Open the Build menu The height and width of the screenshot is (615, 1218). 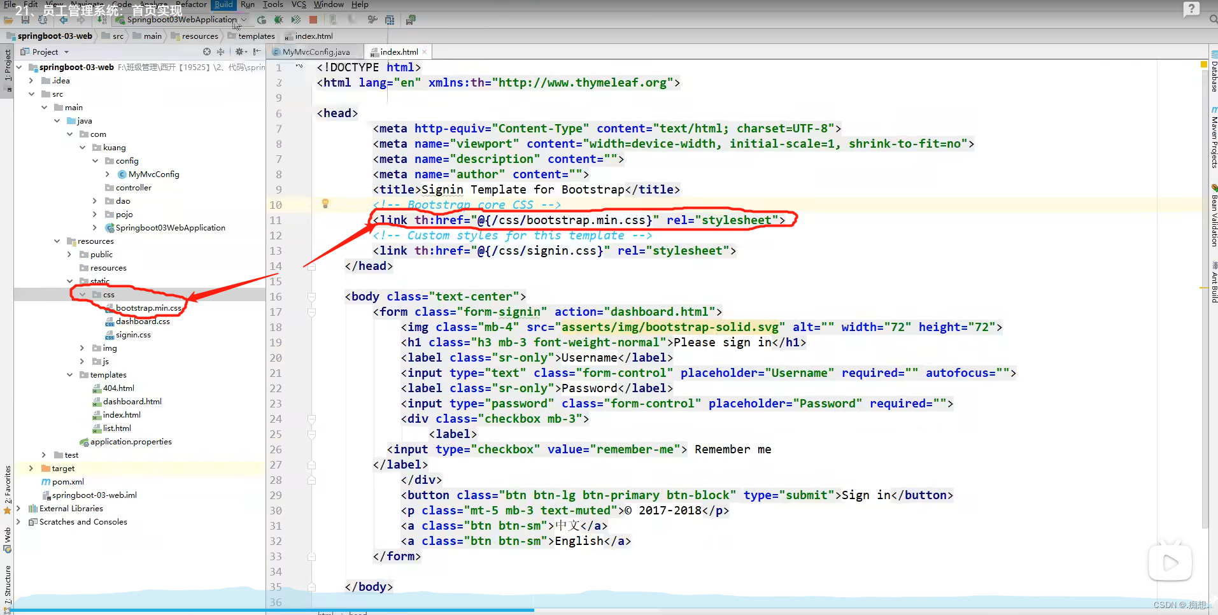pyautogui.click(x=223, y=4)
